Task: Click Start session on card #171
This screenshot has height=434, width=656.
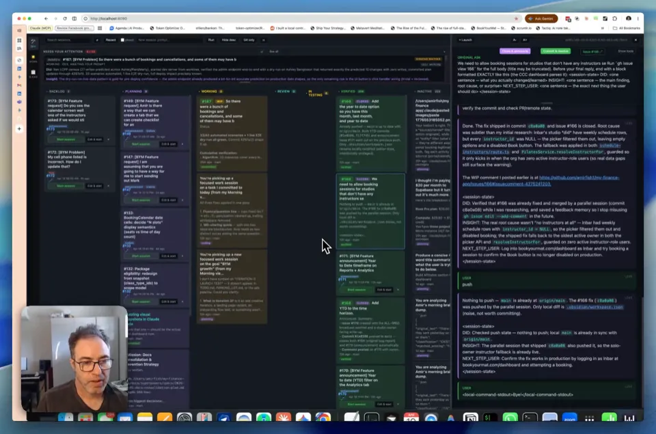Action: tap(357, 290)
